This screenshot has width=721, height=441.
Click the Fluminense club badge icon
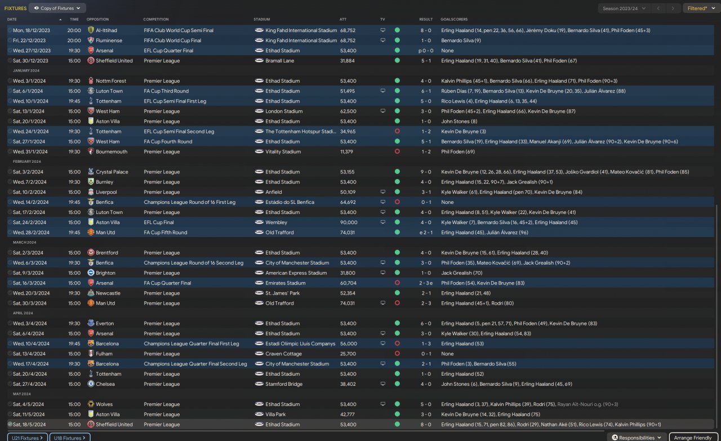[x=91, y=41]
